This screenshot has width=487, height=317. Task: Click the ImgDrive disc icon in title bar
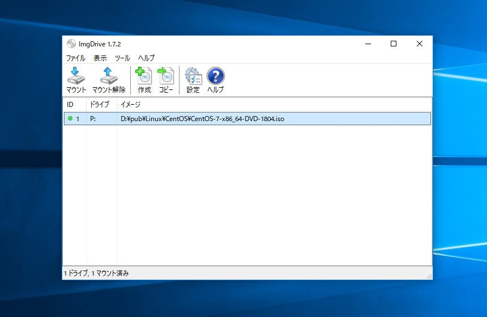(x=71, y=44)
